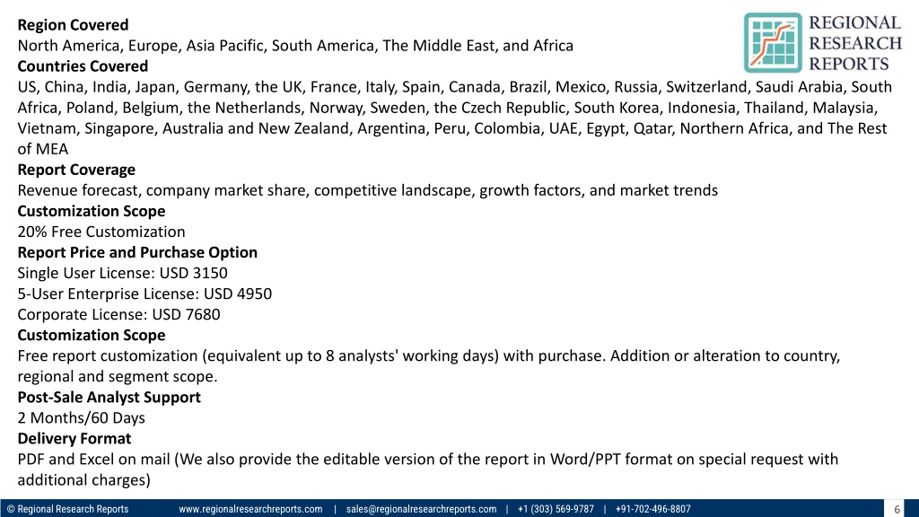Click the REGIONAL RESEARCH REPORTS logo text
Viewport: 919px width, 517px height.
coord(855,43)
